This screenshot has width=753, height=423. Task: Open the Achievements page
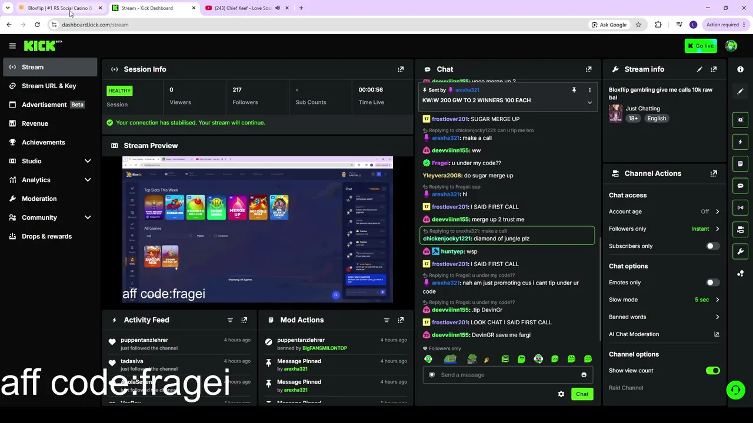coord(50,142)
